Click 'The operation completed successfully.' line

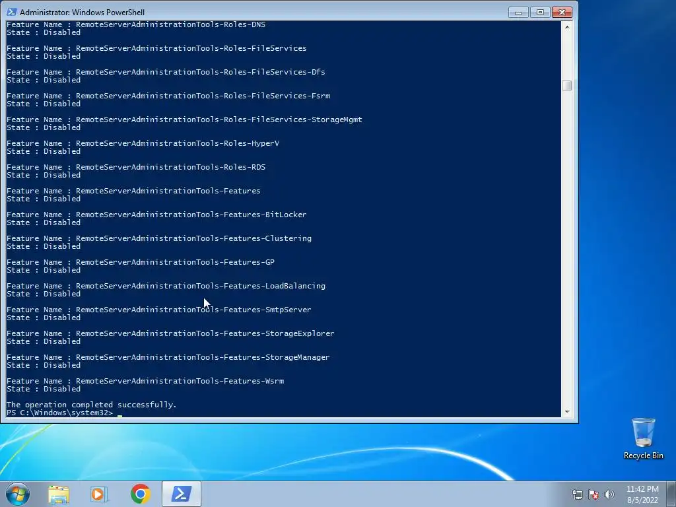[x=91, y=405]
